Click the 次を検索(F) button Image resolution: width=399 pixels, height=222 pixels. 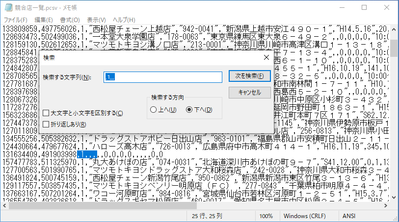[x=249, y=76]
